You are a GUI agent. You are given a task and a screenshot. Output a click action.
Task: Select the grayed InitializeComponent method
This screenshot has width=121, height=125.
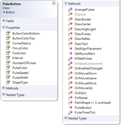(x=88, y=64)
